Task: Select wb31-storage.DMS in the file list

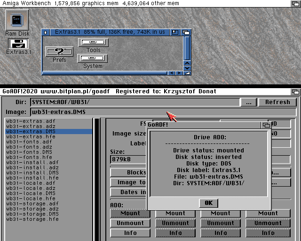Action: pos(49,214)
